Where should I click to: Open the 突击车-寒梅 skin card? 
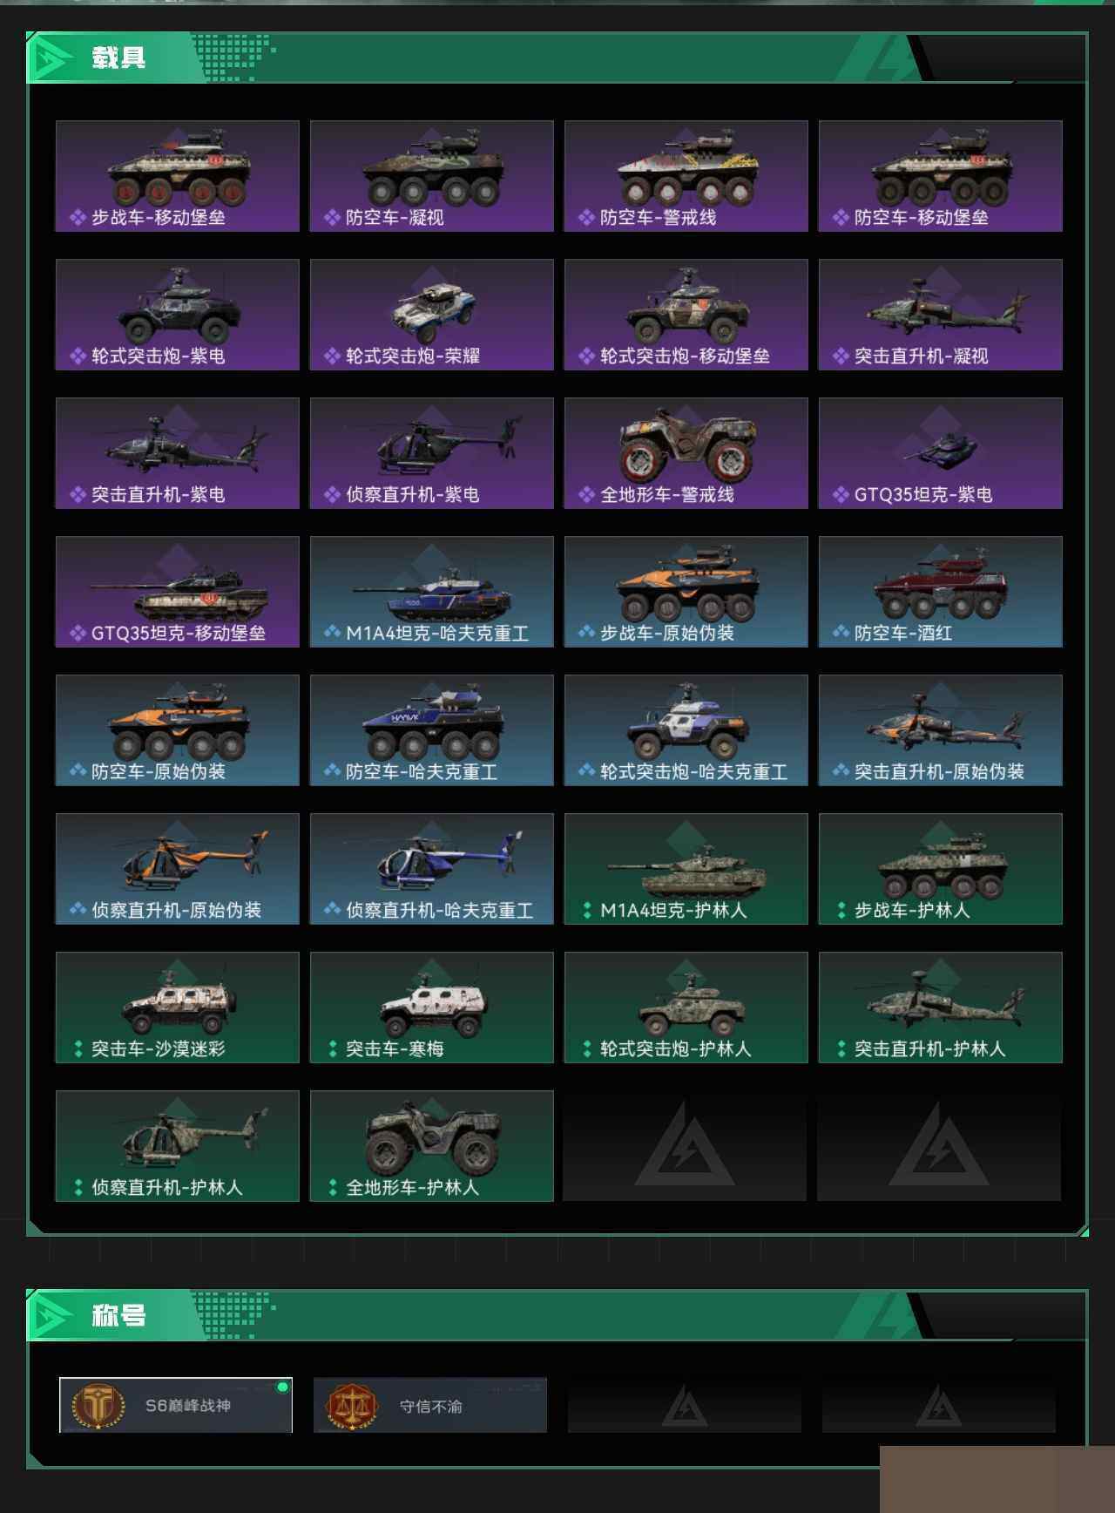[x=432, y=1008]
